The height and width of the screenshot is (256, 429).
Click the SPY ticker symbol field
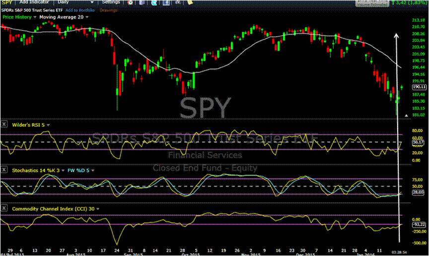(7, 2)
